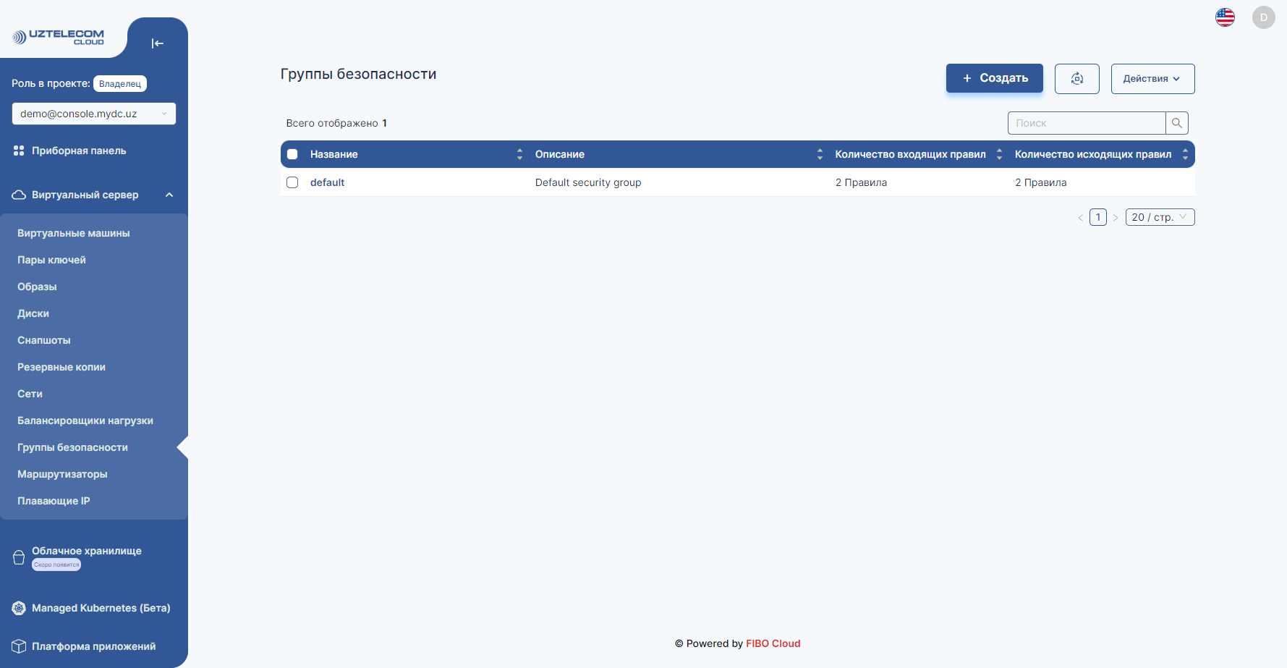The height and width of the screenshot is (668, 1287).
Task: Toggle the select-all checkbox in header
Action: point(292,154)
